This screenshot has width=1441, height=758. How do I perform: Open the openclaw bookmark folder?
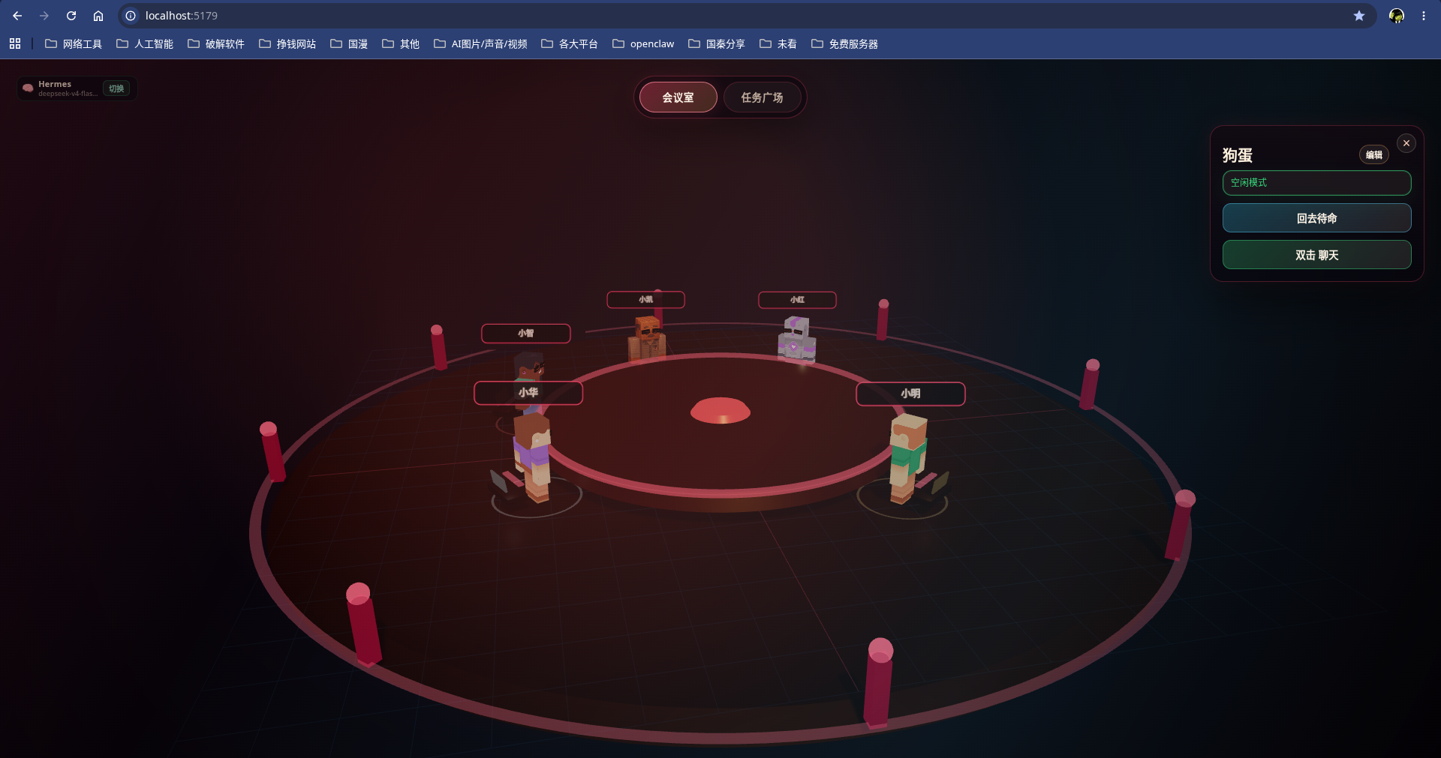643,44
